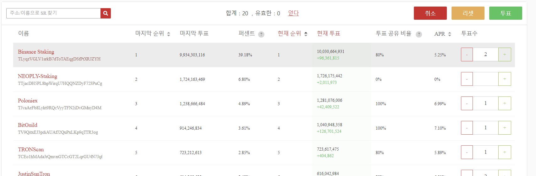536x176 pixels.
Task: Open JustinSunTron candidate link
Action: [34, 173]
